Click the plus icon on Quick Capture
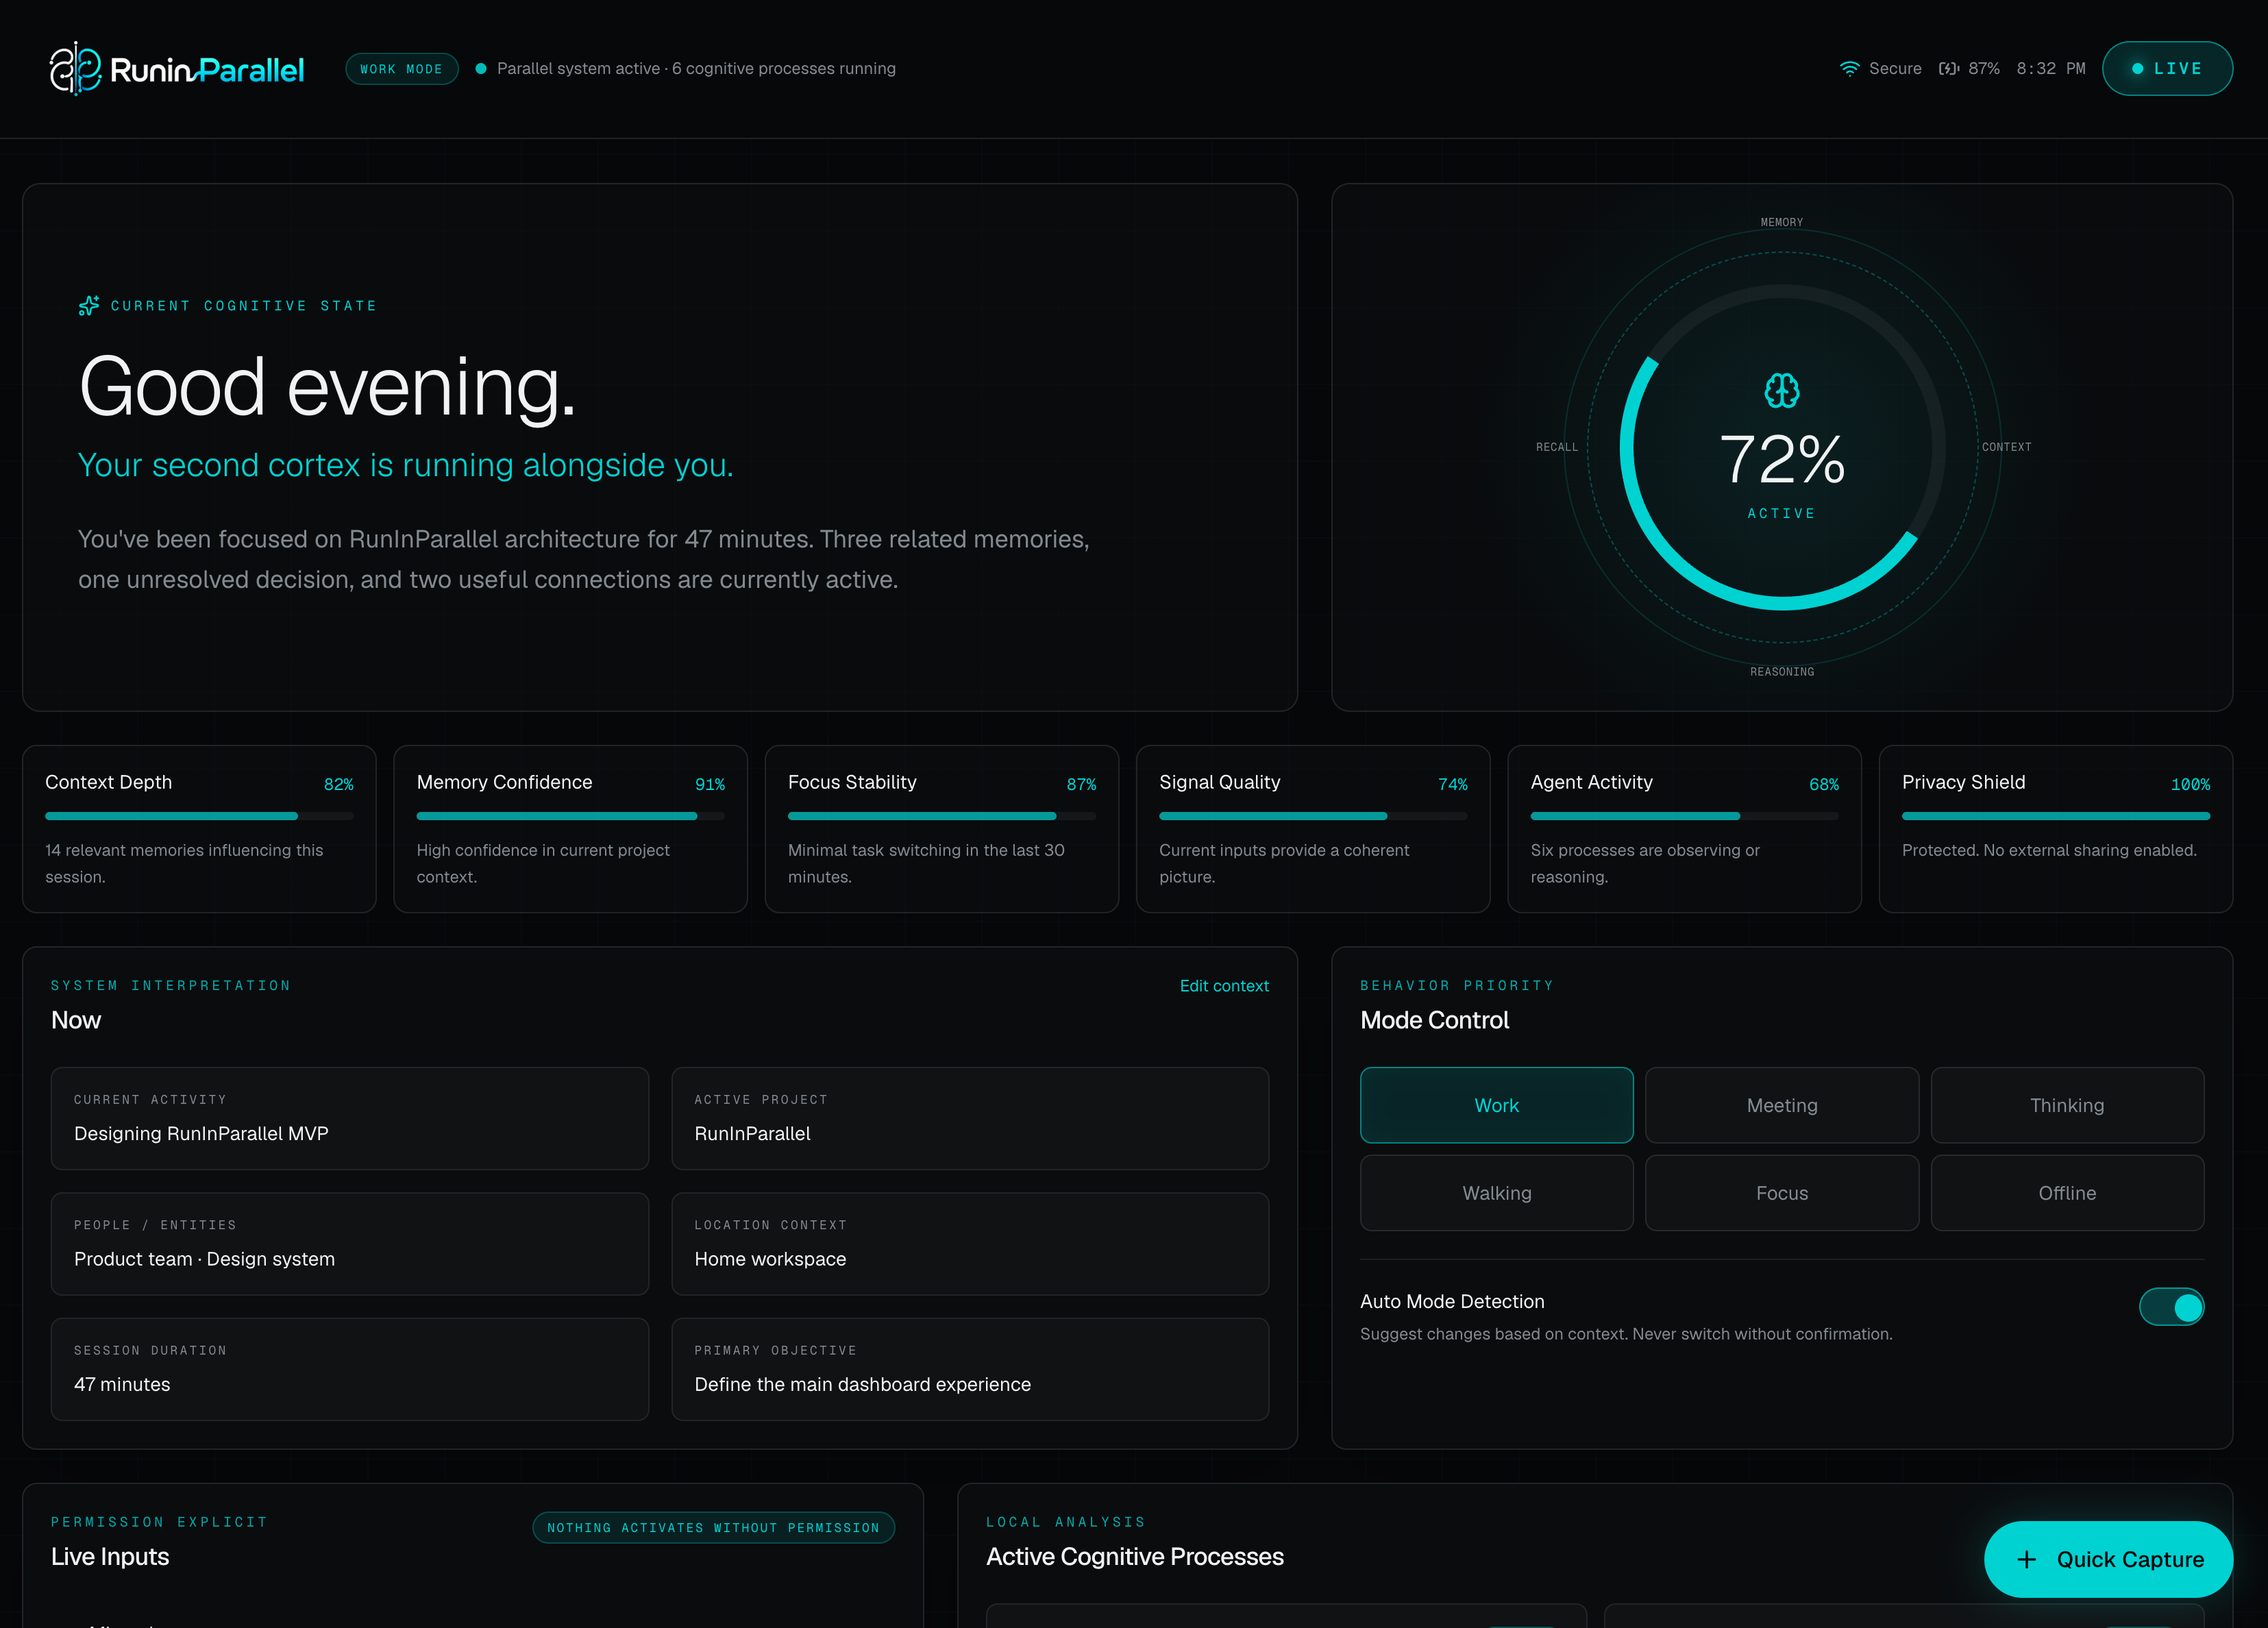 [x=2026, y=1559]
